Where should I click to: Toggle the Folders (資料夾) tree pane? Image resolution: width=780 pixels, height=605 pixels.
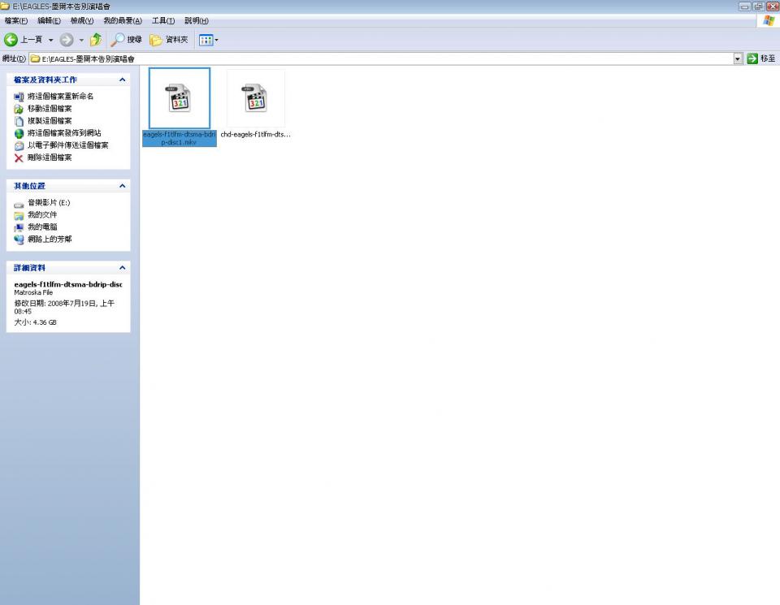point(169,40)
